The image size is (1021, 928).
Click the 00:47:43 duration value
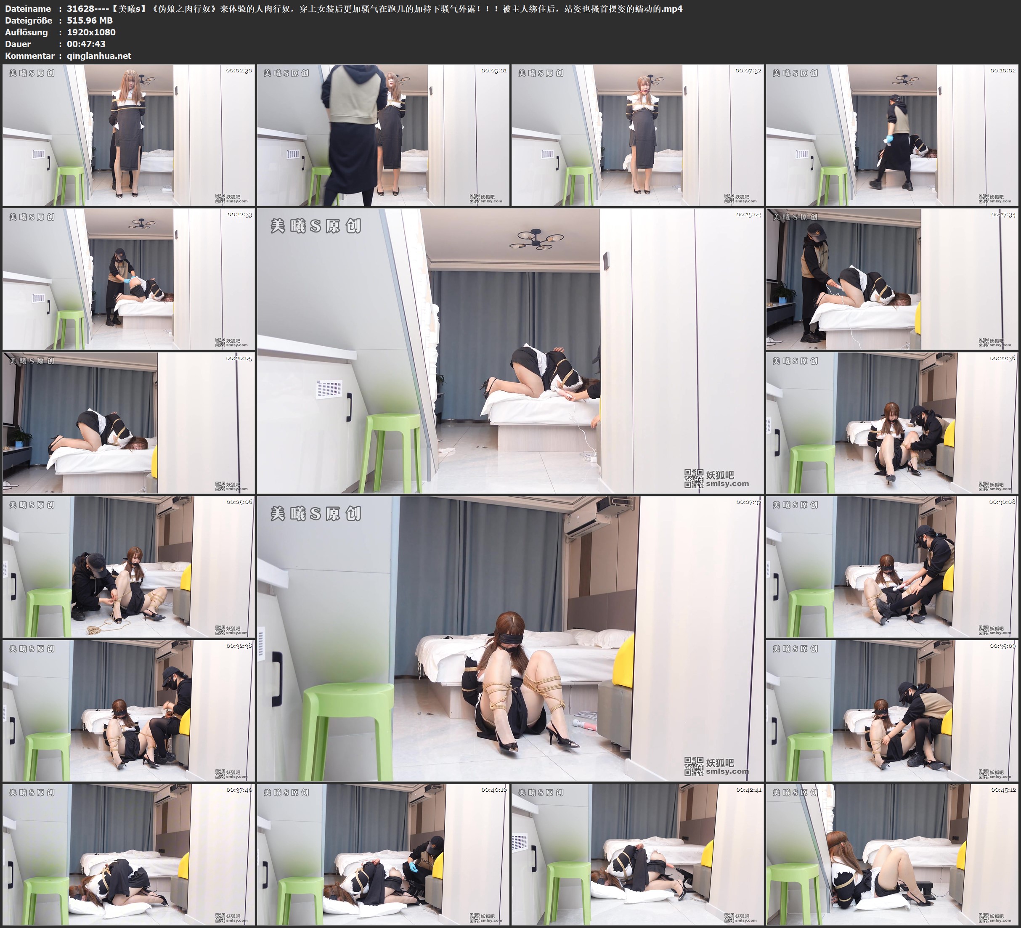pos(86,44)
